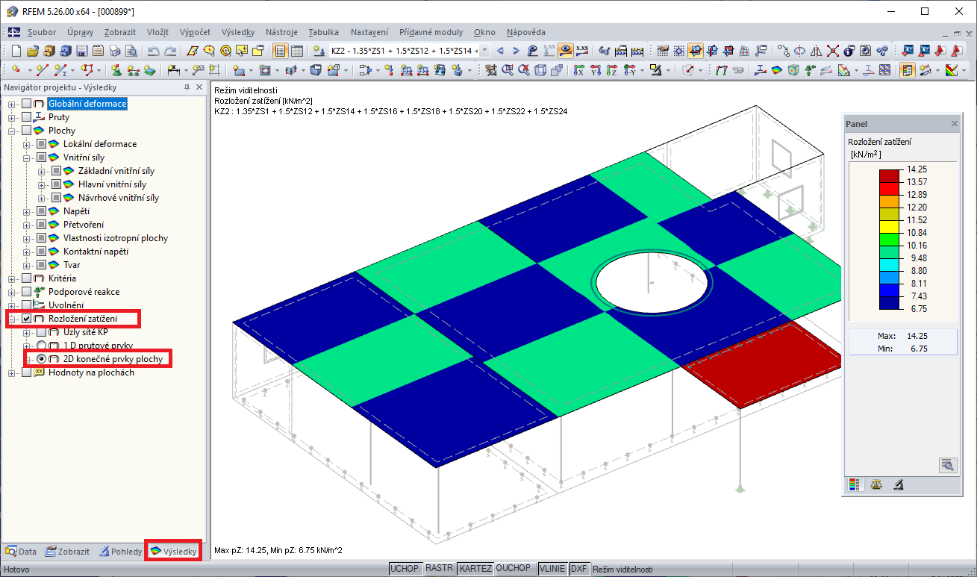Expand the Pruty tree node
Screen dimensions: 977x577
[12, 117]
